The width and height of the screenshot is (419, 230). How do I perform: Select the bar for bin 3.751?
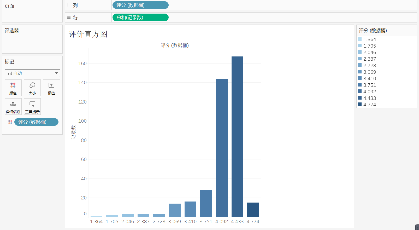(206, 203)
